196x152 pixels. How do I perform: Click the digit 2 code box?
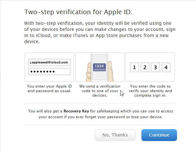[145, 67]
